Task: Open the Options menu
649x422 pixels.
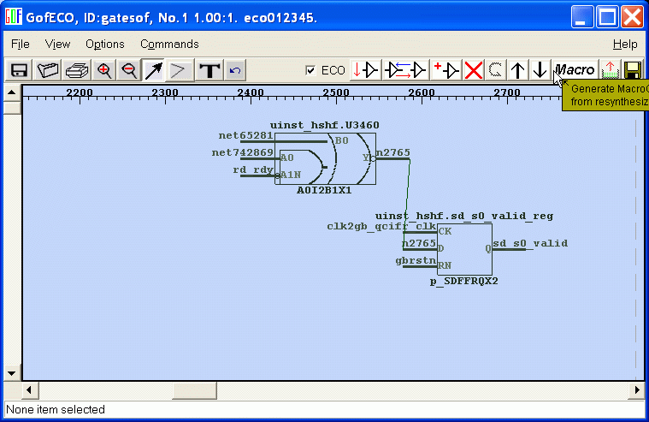Action: point(104,44)
